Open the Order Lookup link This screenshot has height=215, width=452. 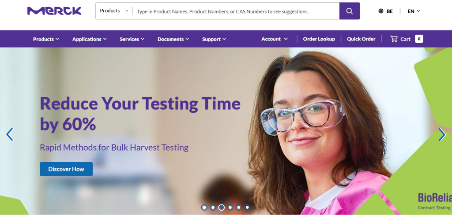[319, 39]
